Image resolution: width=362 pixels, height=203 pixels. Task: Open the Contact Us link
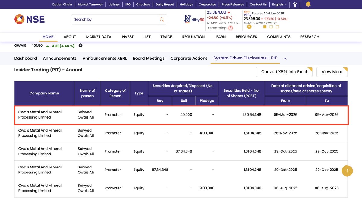click(258, 5)
